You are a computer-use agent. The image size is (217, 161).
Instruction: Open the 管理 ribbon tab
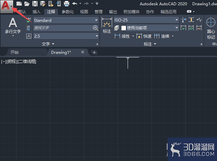[x=99, y=12]
